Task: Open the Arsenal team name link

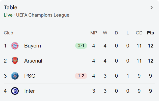Action: (x=33, y=61)
